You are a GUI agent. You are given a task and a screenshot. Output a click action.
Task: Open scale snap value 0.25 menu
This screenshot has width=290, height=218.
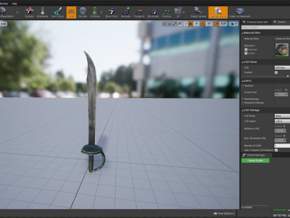(224, 24)
